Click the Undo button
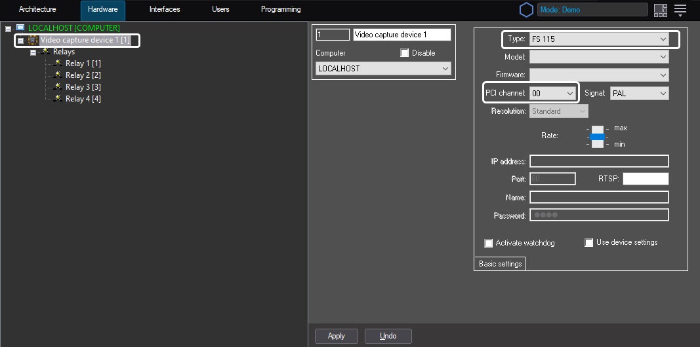This screenshot has height=347, width=700. 388,336
